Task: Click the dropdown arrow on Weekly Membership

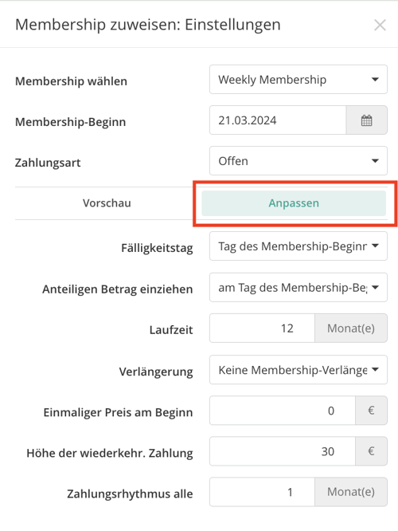Action: (375, 80)
